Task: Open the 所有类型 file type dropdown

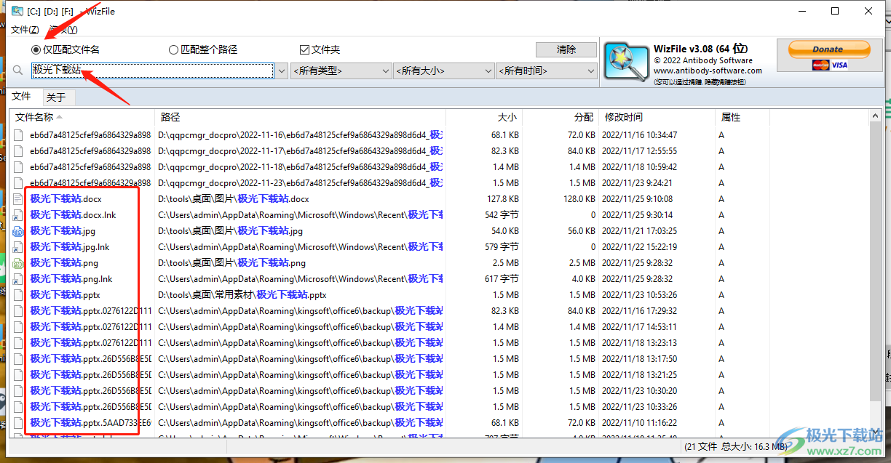Action: [x=341, y=71]
